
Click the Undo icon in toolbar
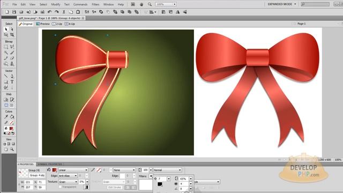click(50, 12)
